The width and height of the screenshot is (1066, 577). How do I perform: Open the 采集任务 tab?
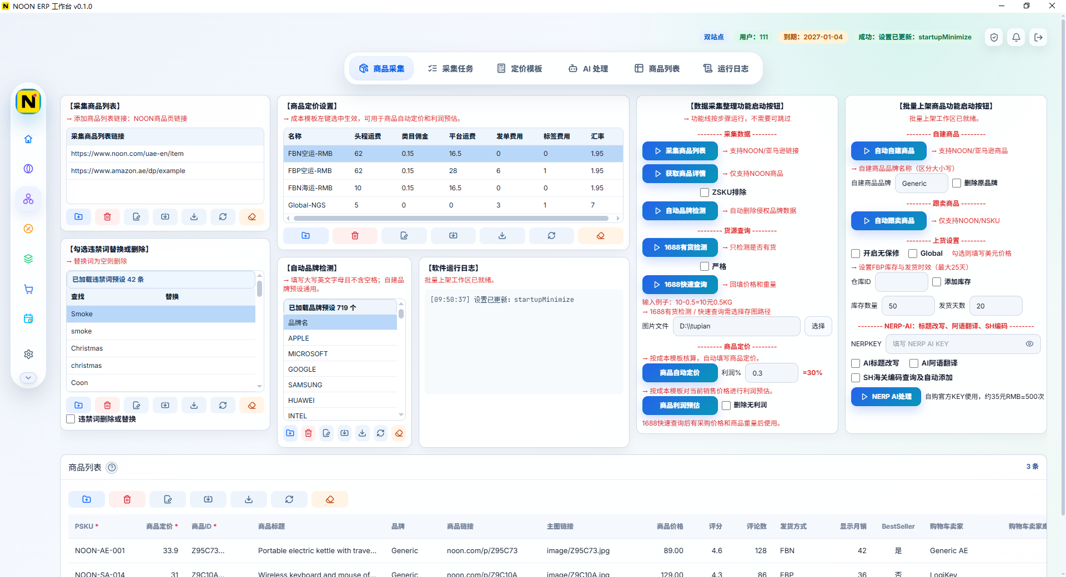[x=450, y=69]
